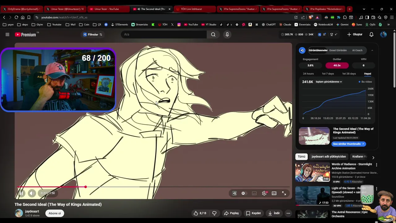396x223 pixels.
Task: Click the Paylaş share button
Action: [x=231, y=213]
